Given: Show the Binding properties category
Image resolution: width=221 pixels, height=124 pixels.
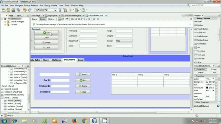Looking at the screenshot, I should [213, 69].
